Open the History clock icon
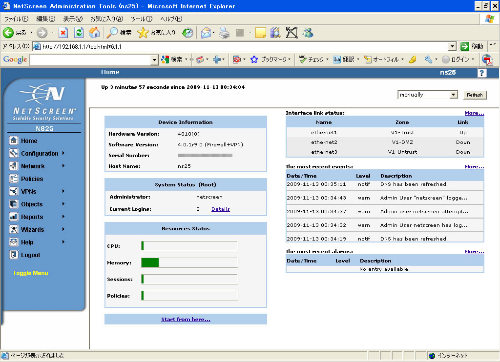Image resolution: width=500 pixels, height=362 pixels. coord(187,33)
